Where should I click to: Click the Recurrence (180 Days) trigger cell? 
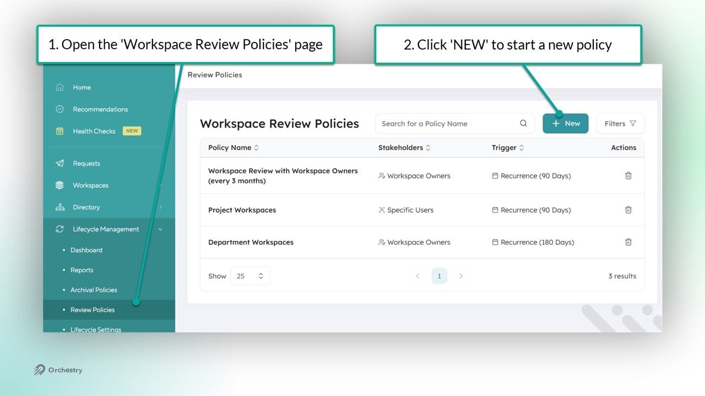533,243
